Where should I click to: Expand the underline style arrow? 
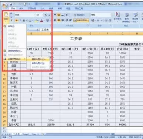[x=26, y=21]
